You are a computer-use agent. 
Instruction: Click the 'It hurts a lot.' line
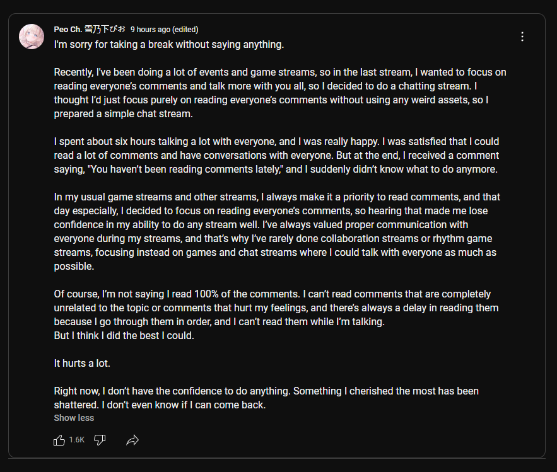82,364
